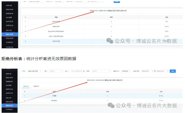The image size is (185, 113).
Task: Open the 来源 dropdown selector
Action: (101, 71)
